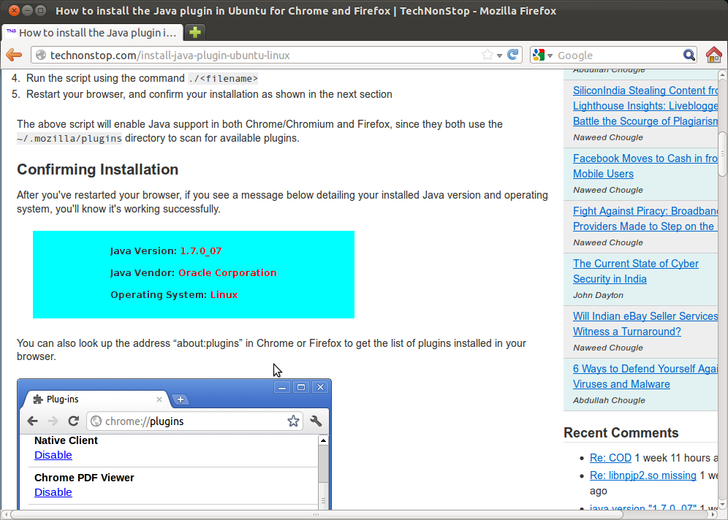The height and width of the screenshot is (520, 728).
Task: Click the page vertical scrollbar thumb
Action: tap(722, 154)
